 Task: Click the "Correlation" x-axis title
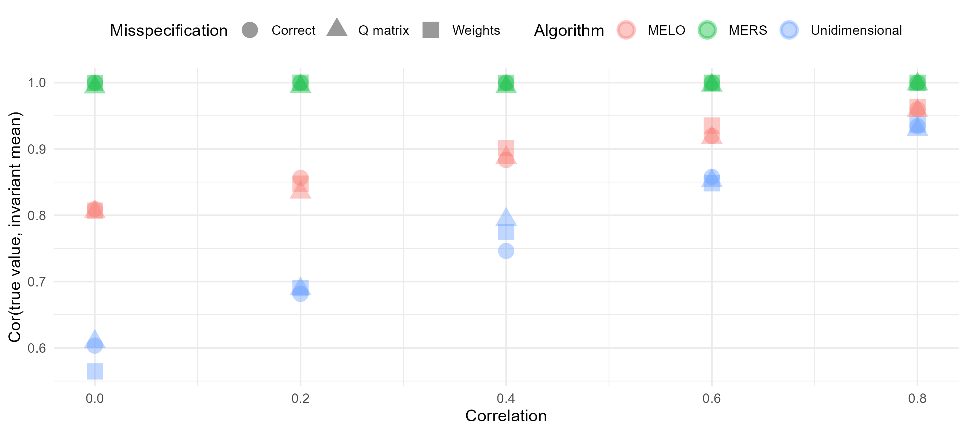[506, 416]
